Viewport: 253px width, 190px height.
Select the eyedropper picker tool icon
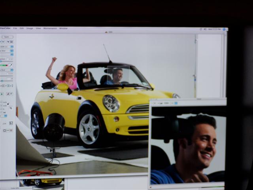coord(11,65)
